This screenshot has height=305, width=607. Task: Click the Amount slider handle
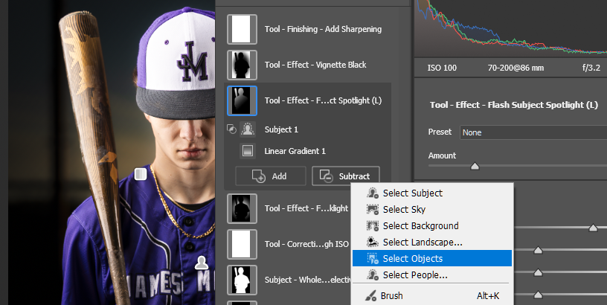pos(475,166)
